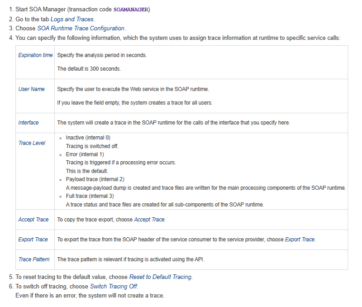Click 'Tracing is switched off.' line
The image size is (362, 307).
[x=92, y=146]
